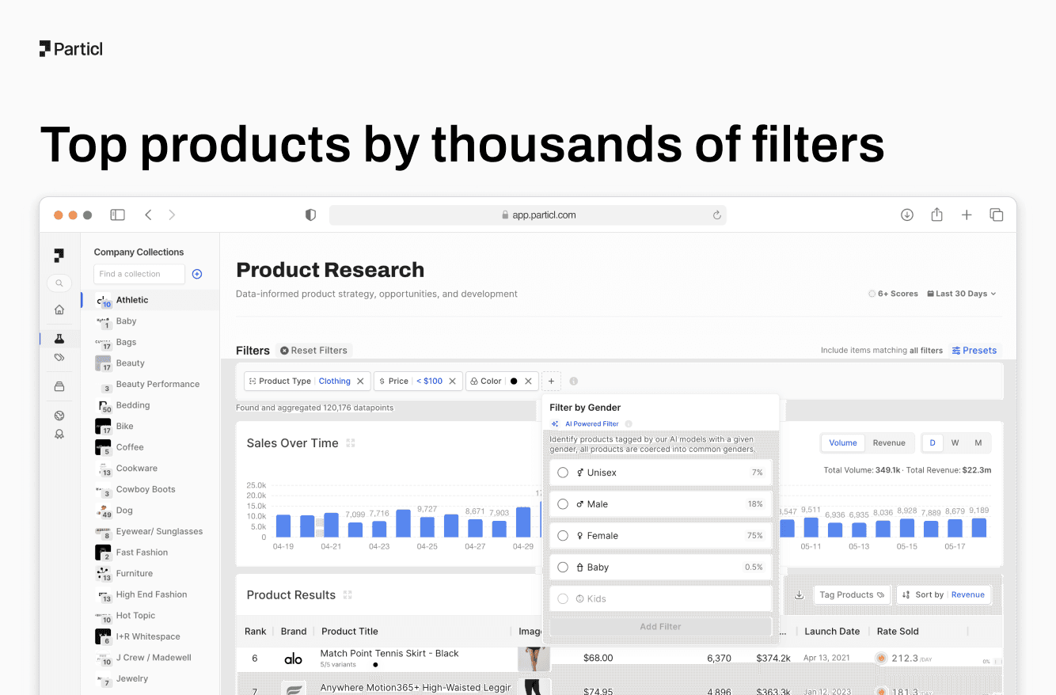This screenshot has height=695, width=1056.
Task: Select the Male gender radio option
Action: (563, 504)
